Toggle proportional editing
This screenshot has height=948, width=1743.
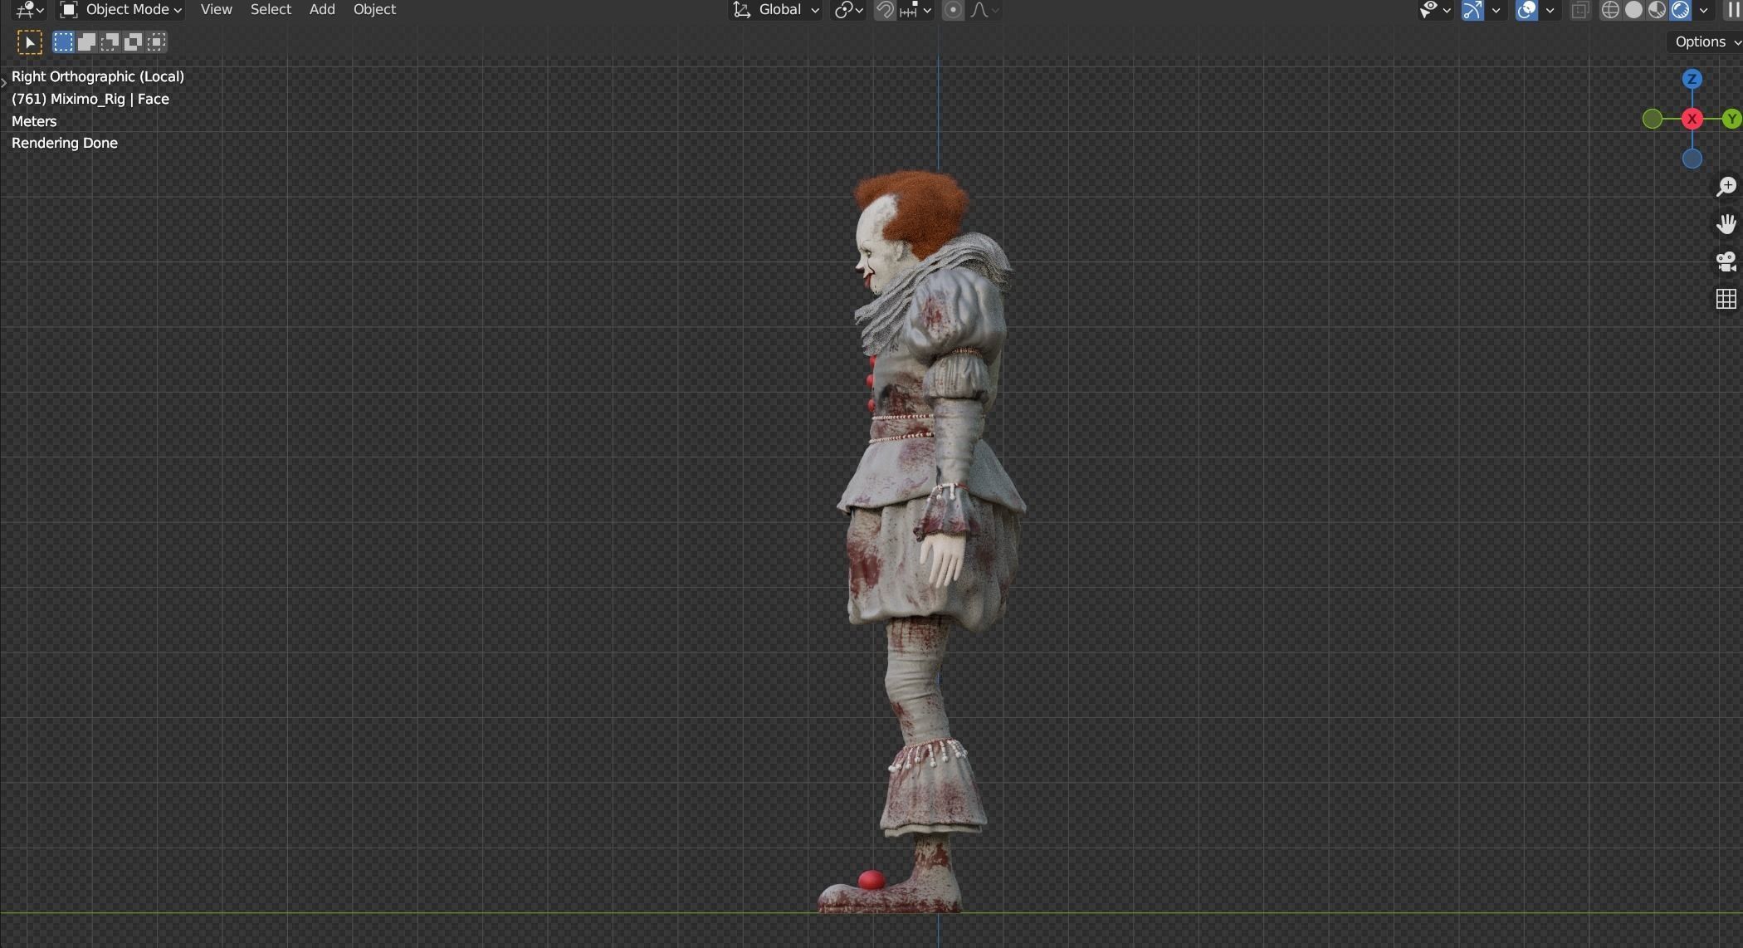click(x=953, y=10)
